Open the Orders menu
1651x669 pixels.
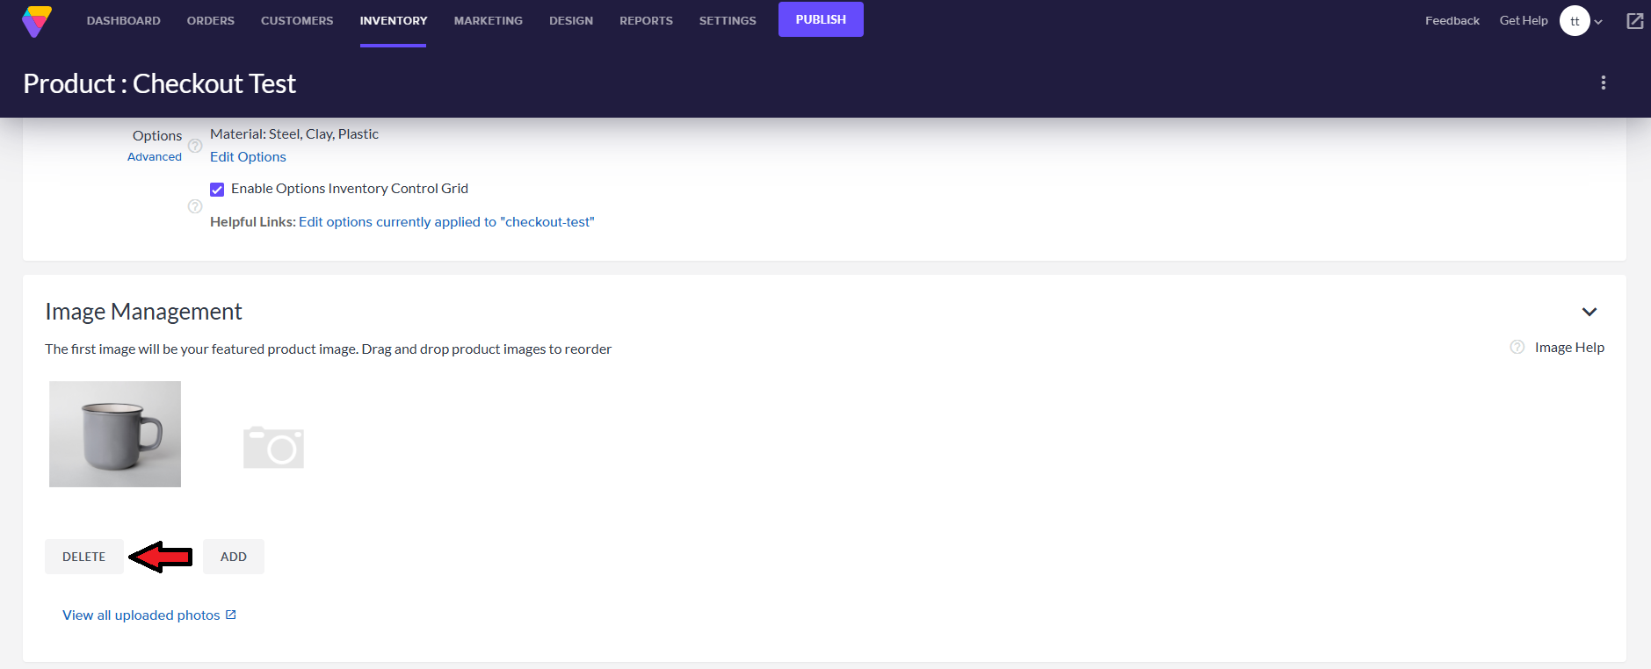click(210, 21)
